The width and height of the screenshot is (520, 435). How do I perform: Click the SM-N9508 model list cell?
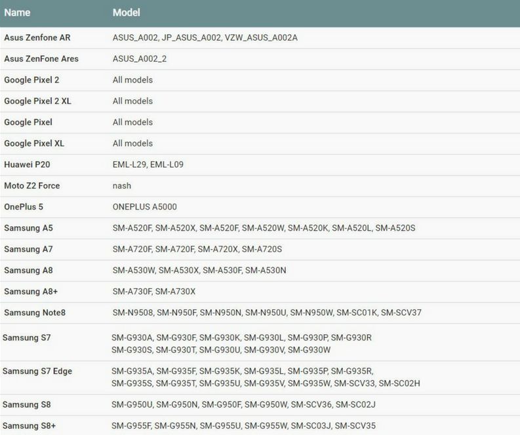coord(267,313)
